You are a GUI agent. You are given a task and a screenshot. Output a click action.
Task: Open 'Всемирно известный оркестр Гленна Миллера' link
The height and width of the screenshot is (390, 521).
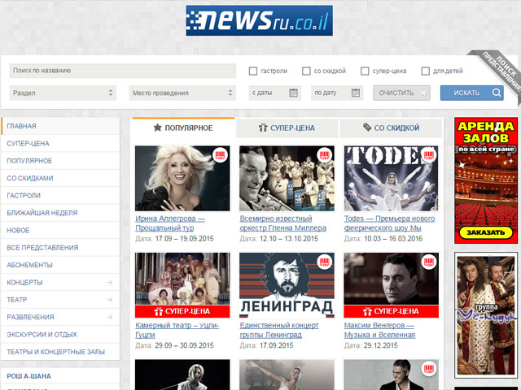click(282, 223)
